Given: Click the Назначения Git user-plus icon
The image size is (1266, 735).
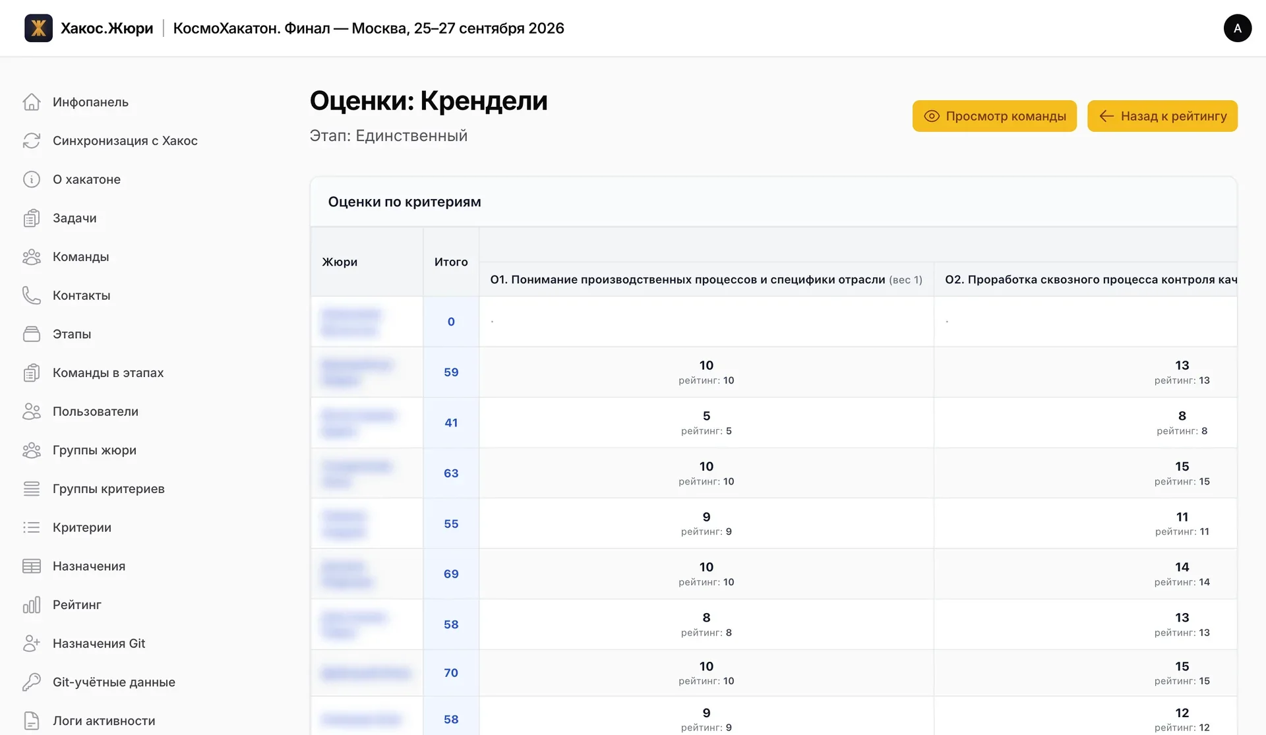Looking at the screenshot, I should pos(32,643).
